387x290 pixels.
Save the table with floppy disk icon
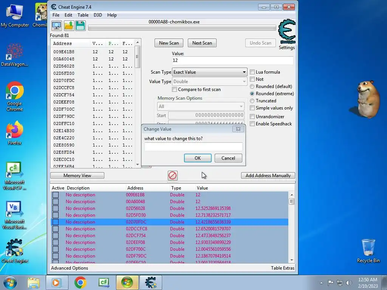point(80,26)
